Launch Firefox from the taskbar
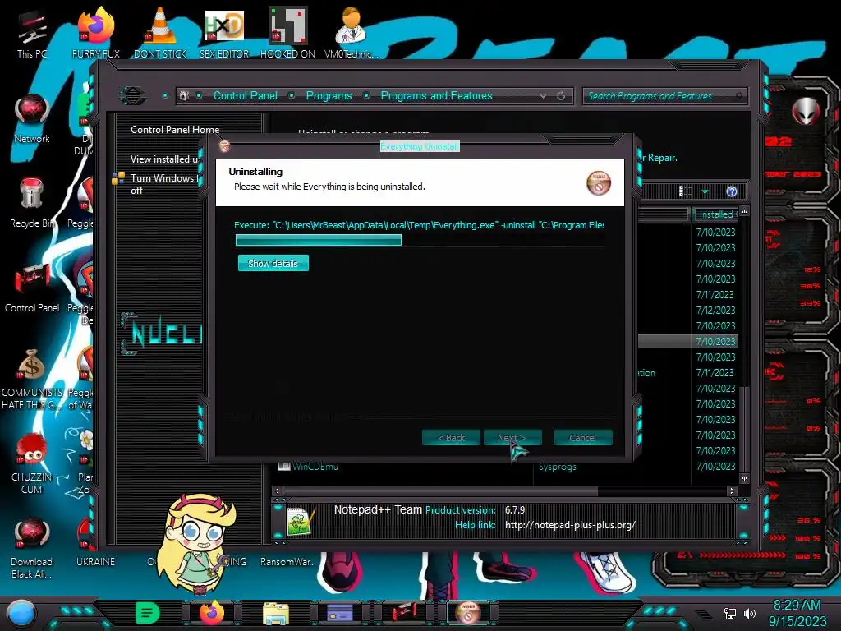The width and height of the screenshot is (841, 631). (x=211, y=613)
